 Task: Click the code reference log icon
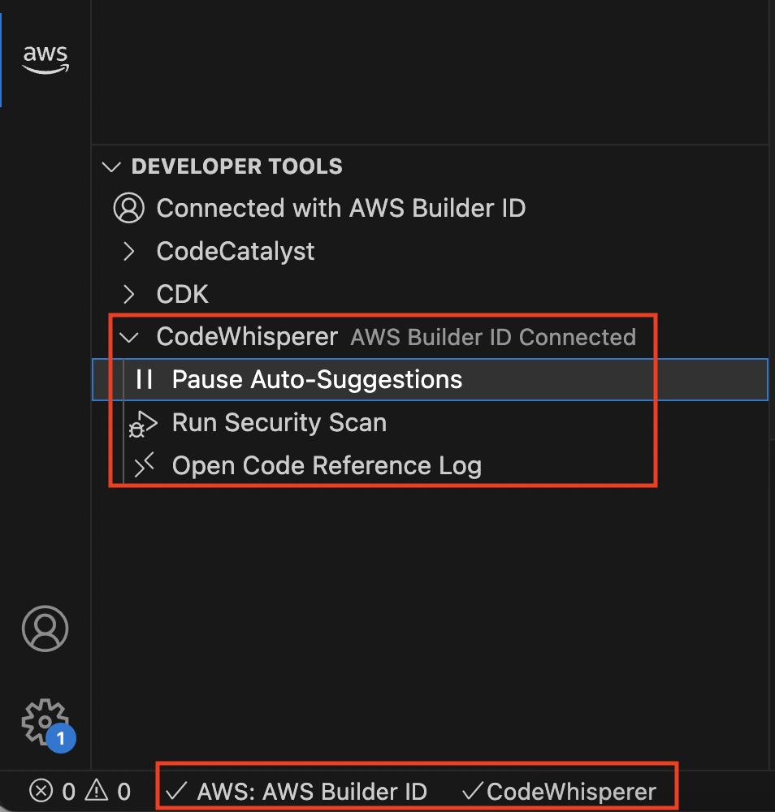pos(142,464)
